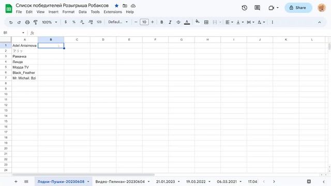
Task: Select column A header
Action: coord(25,40)
